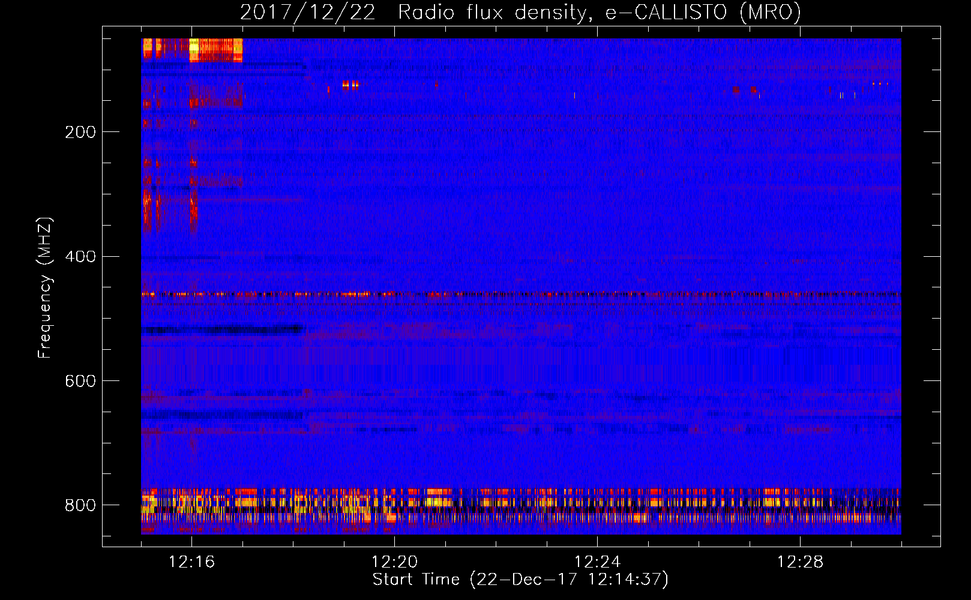
Task: Click the 12:24 time tick label
Action: [x=597, y=562]
